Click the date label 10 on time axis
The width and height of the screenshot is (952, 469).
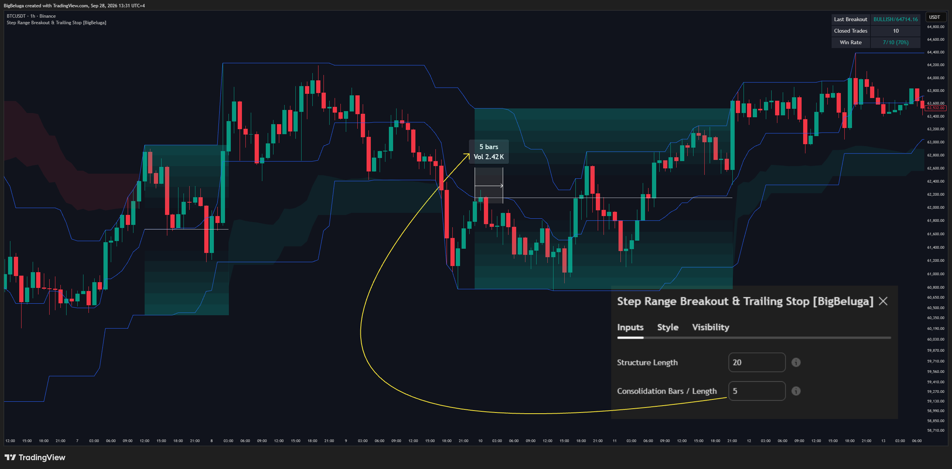tap(480, 441)
